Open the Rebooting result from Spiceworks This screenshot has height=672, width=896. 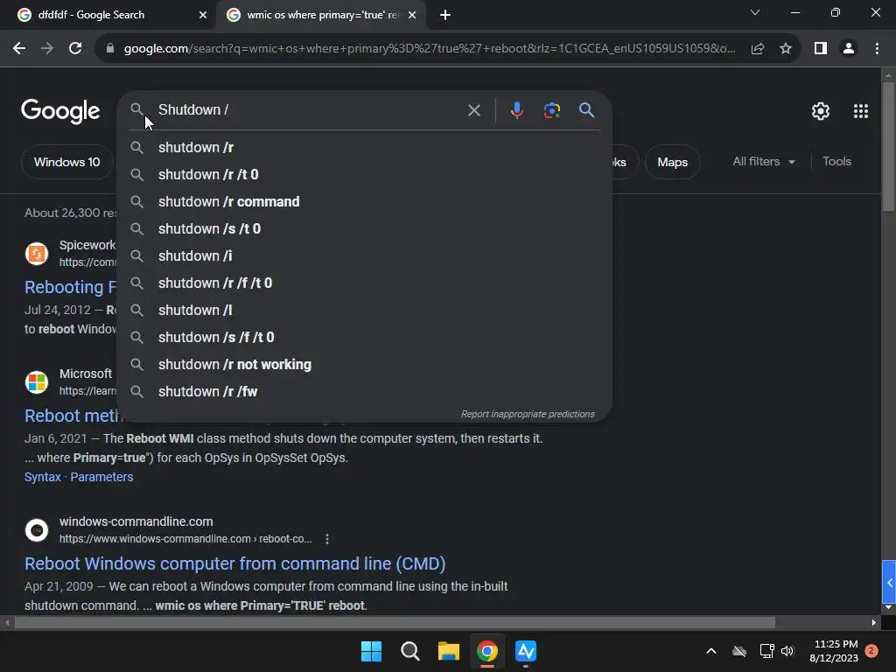pos(70,287)
